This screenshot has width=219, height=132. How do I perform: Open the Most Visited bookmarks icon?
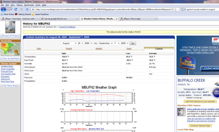(2, 14)
